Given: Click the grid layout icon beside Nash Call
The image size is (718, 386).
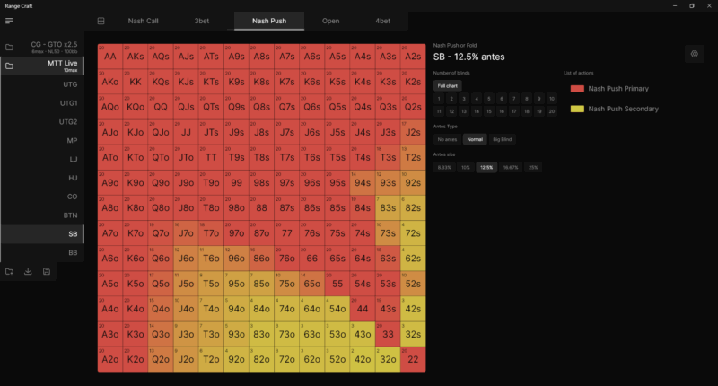Looking at the screenshot, I should click(101, 21).
